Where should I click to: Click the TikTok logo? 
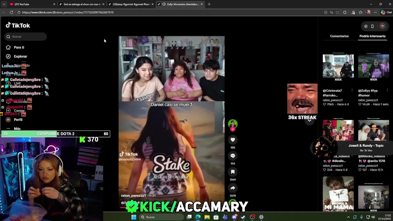[18, 25]
